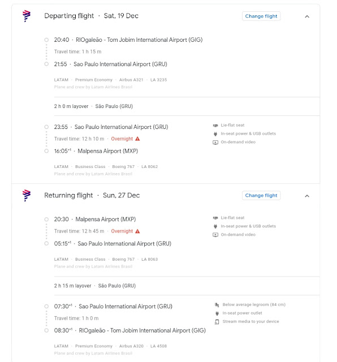Viewport: 337px width, 362px height.
Task: Click LATAM logo beside Returning flight
Action: (27, 195)
